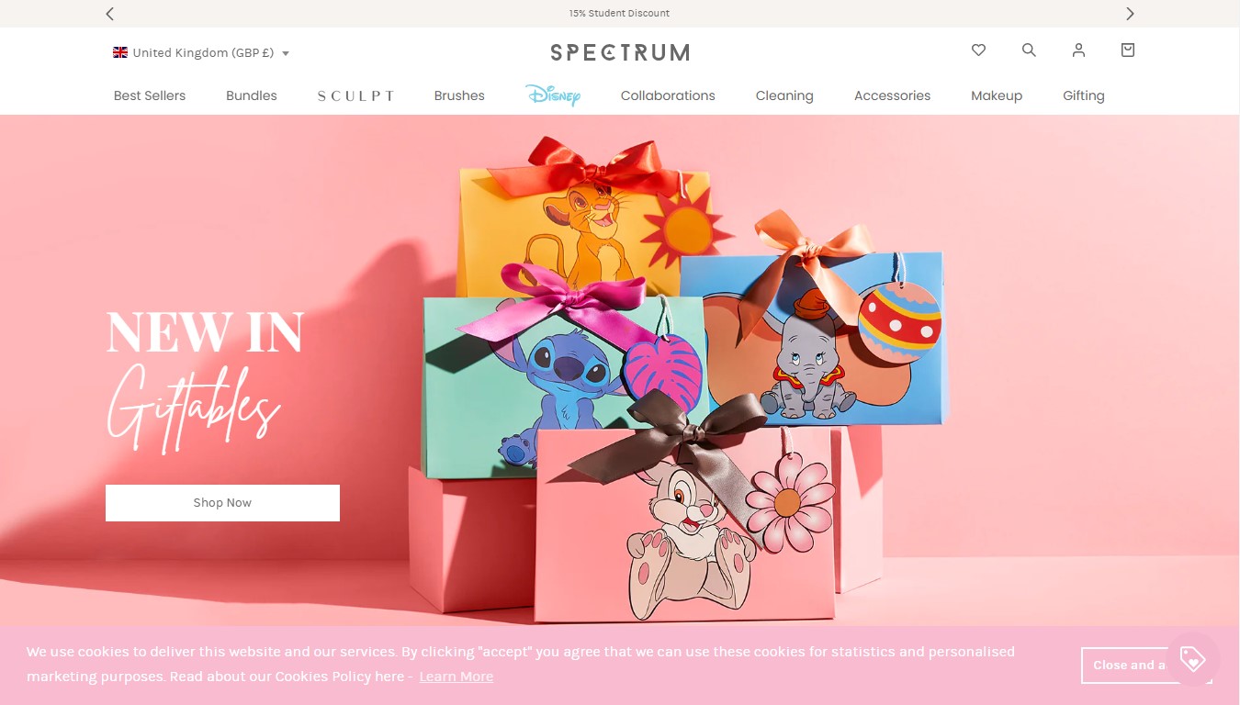Click the rewards tag heart floating icon
The image size is (1240, 705).
point(1192,659)
